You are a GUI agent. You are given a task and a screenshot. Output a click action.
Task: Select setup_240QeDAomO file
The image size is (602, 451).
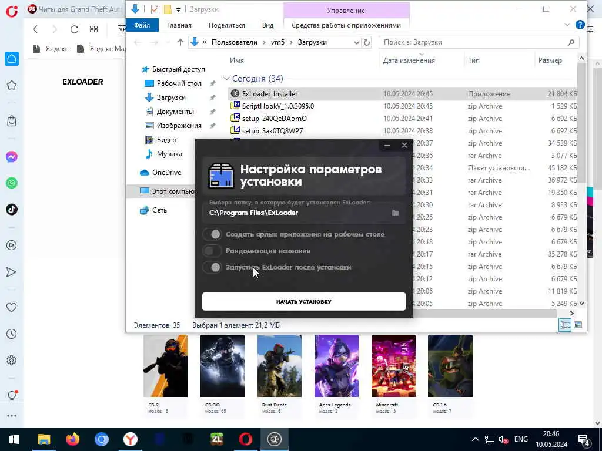pyautogui.click(x=274, y=119)
